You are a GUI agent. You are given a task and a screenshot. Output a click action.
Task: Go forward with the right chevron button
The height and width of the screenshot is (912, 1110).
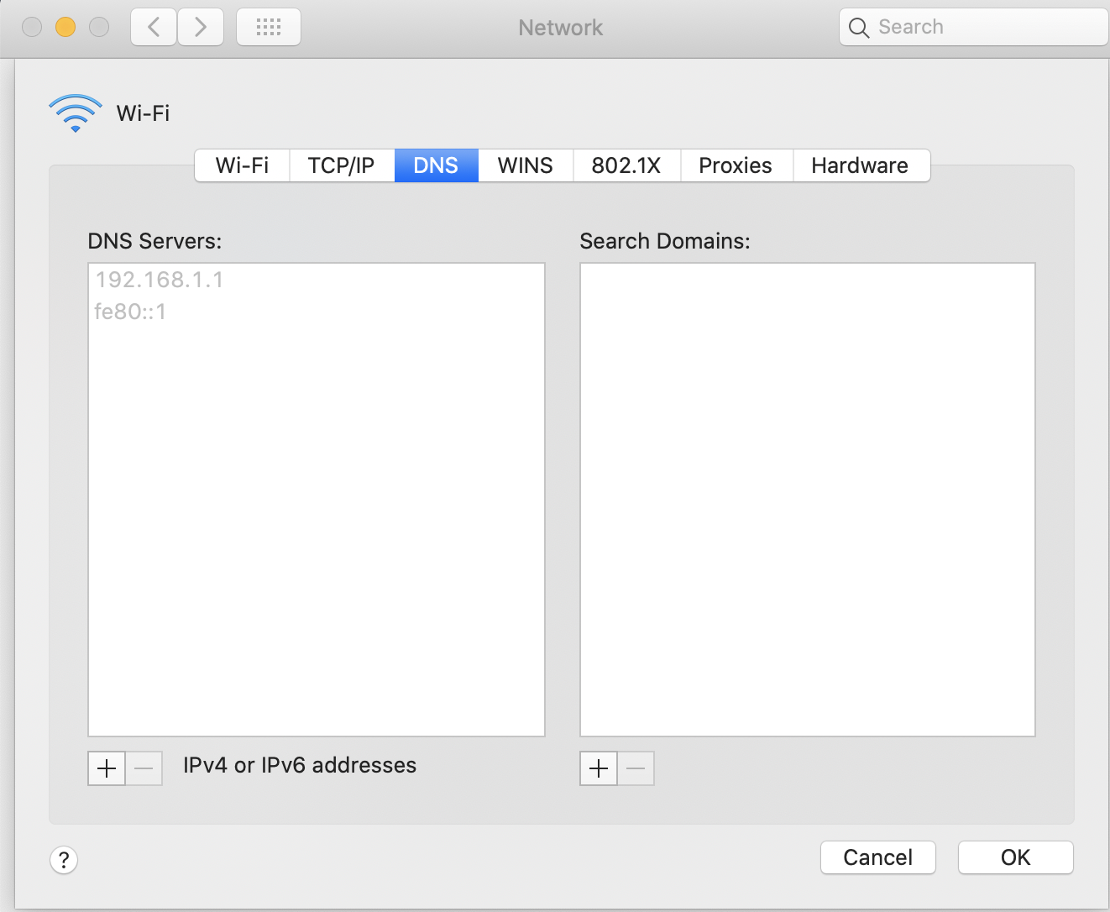point(201,28)
